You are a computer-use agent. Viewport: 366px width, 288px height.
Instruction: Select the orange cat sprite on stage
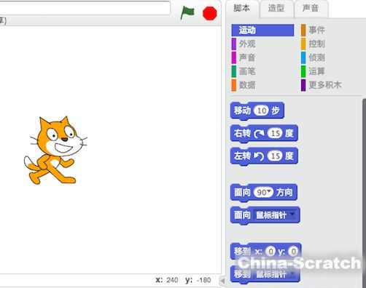click(55, 151)
